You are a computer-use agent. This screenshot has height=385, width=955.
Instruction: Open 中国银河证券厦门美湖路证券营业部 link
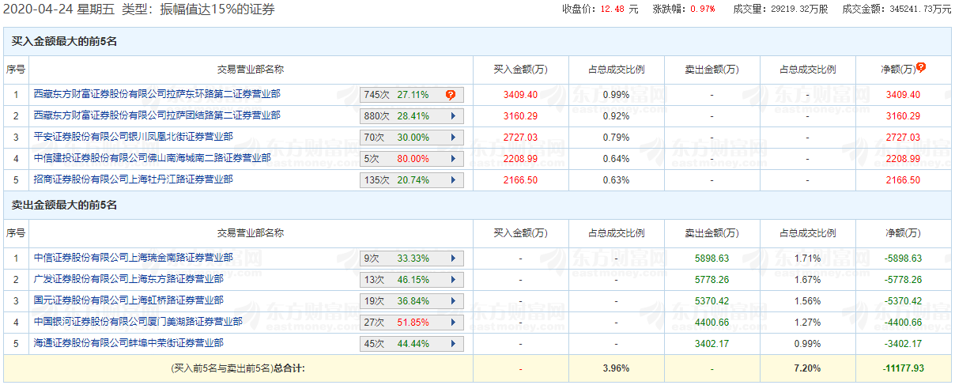pyautogui.click(x=138, y=322)
